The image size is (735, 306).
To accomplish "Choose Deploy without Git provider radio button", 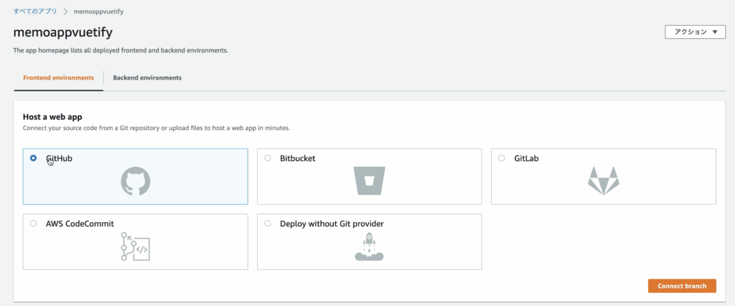I will (268, 223).
